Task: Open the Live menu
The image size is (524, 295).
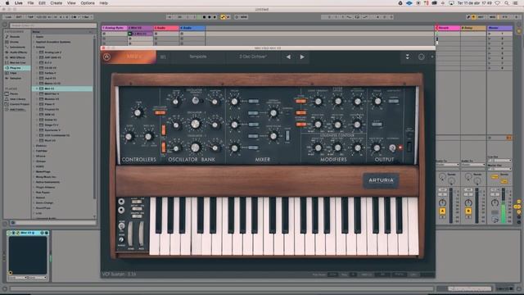Action: tap(19, 3)
